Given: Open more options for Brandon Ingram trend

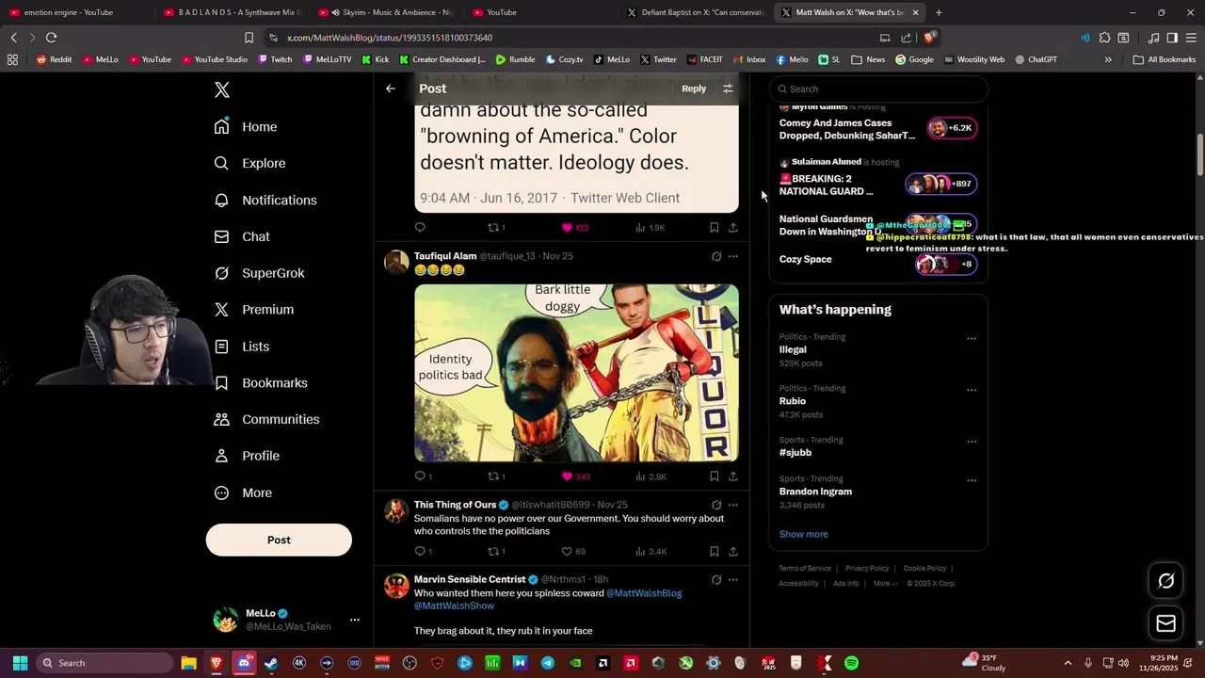Looking at the screenshot, I should tap(972, 480).
